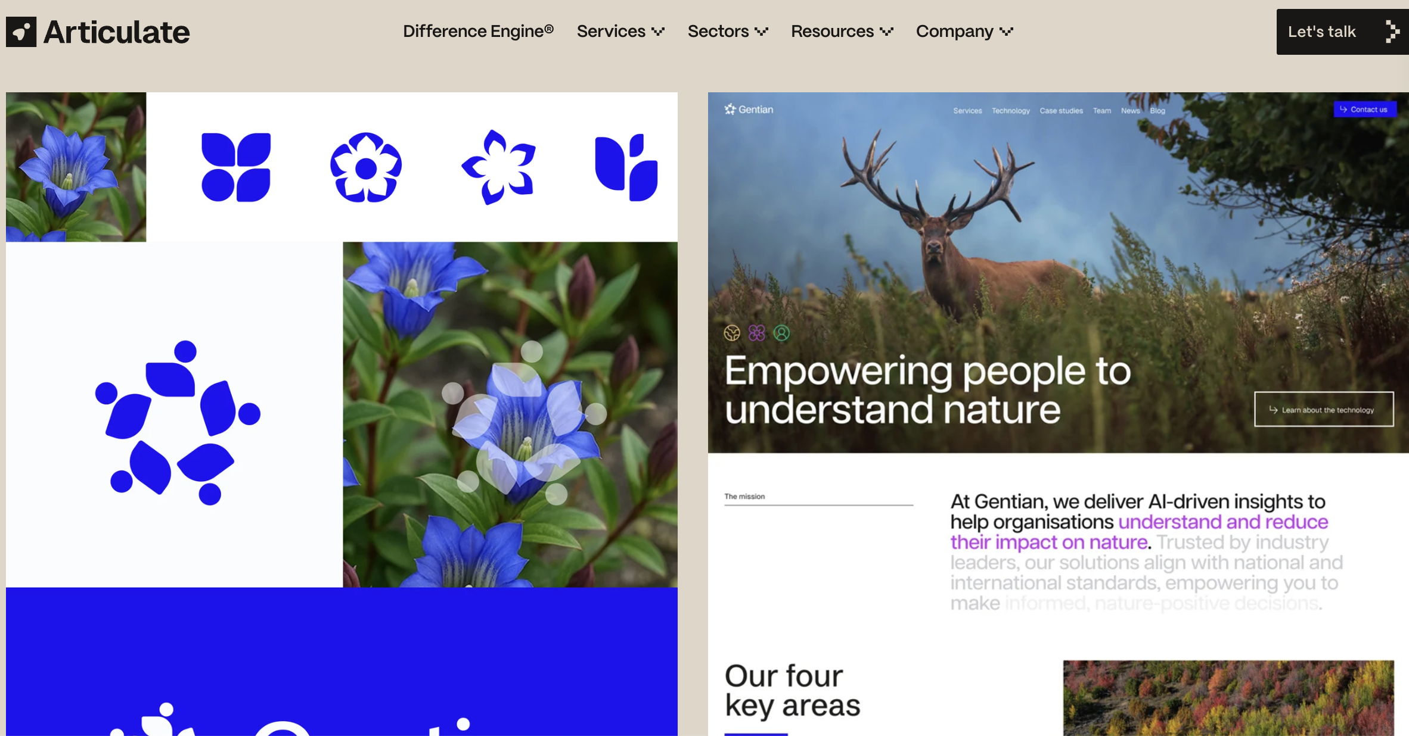
Task: Click Learn about the technology
Action: [1324, 409]
